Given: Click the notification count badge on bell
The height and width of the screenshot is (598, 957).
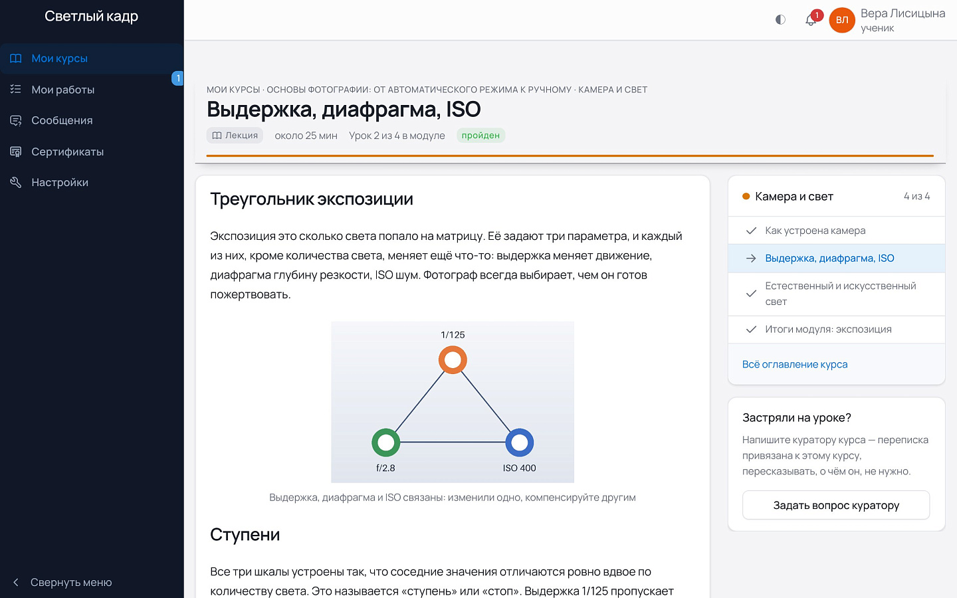Looking at the screenshot, I should coord(817,15).
